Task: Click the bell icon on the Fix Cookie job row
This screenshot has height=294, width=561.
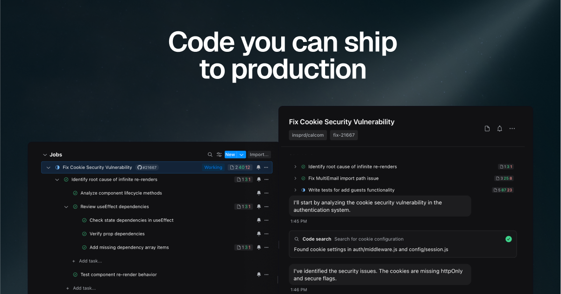Action: click(258, 167)
